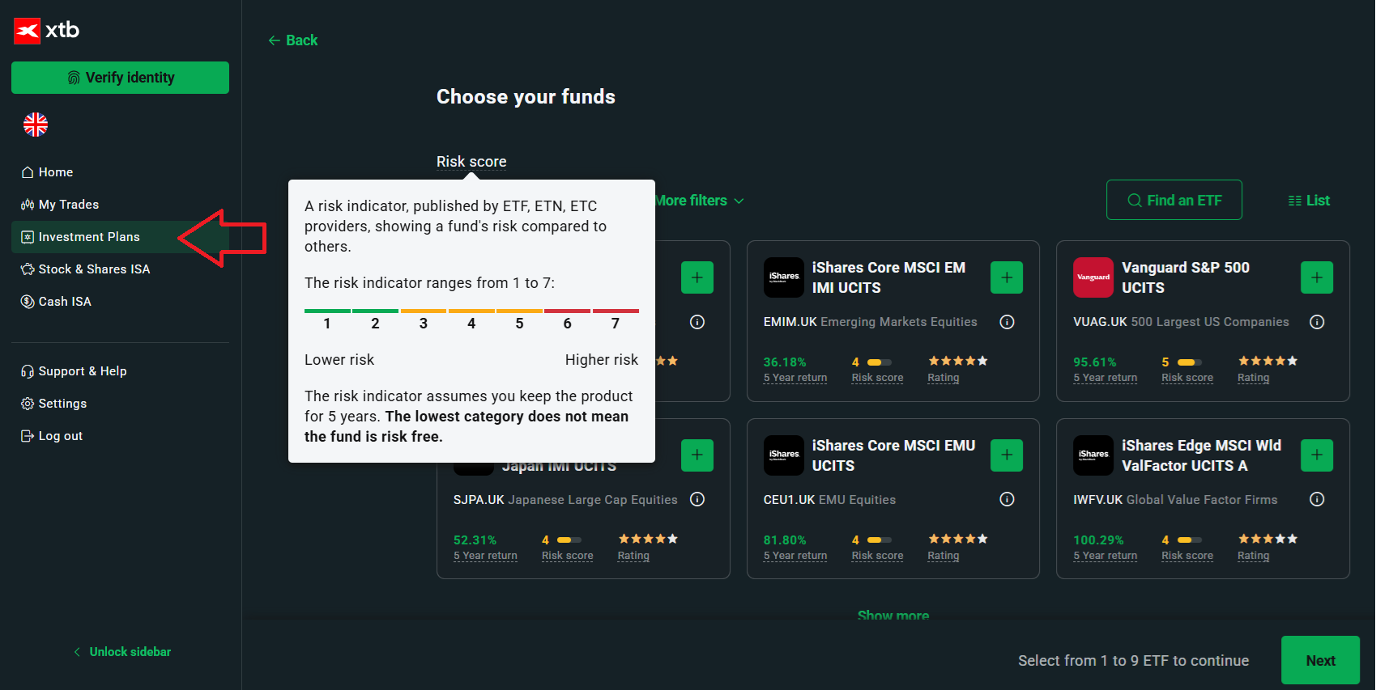
Task: Click 5 Year return under 95.61%
Action: click(1105, 378)
